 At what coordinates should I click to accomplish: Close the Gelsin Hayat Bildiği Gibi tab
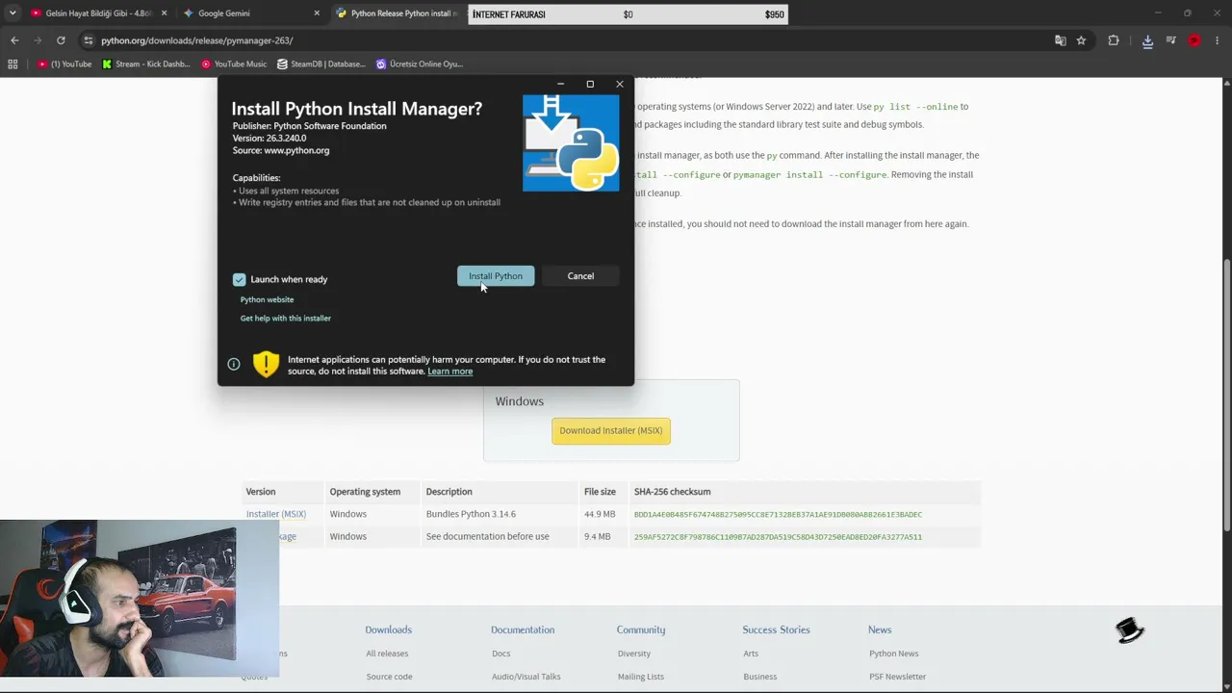pos(164,13)
